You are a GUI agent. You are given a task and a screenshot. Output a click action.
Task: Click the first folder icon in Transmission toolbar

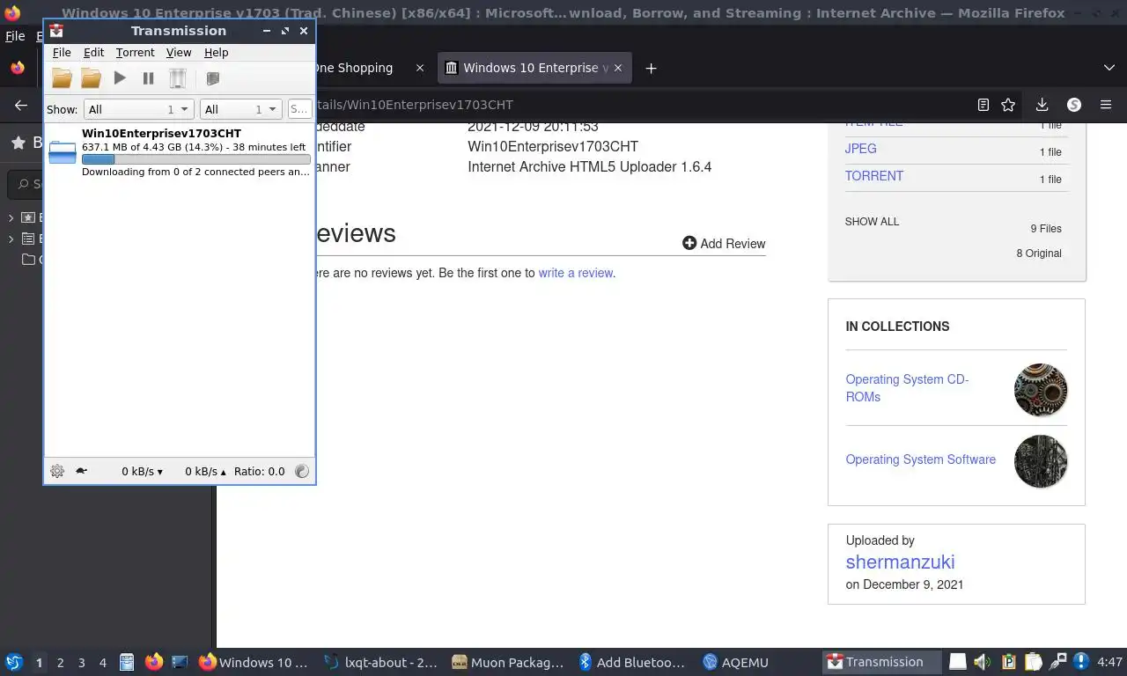(x=62, y=78)
